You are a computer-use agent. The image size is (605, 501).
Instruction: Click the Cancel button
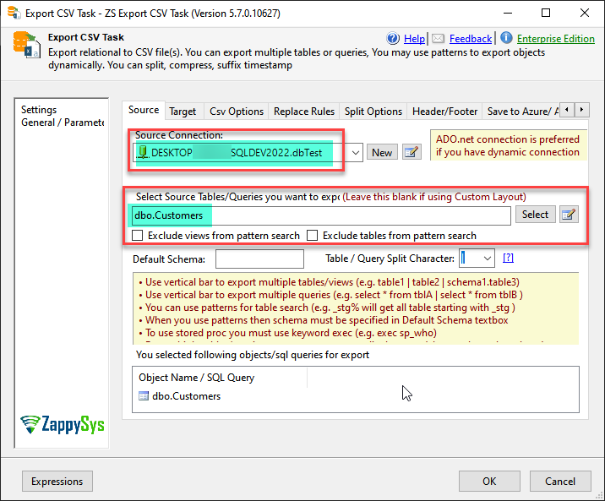(x=560, y=482)
